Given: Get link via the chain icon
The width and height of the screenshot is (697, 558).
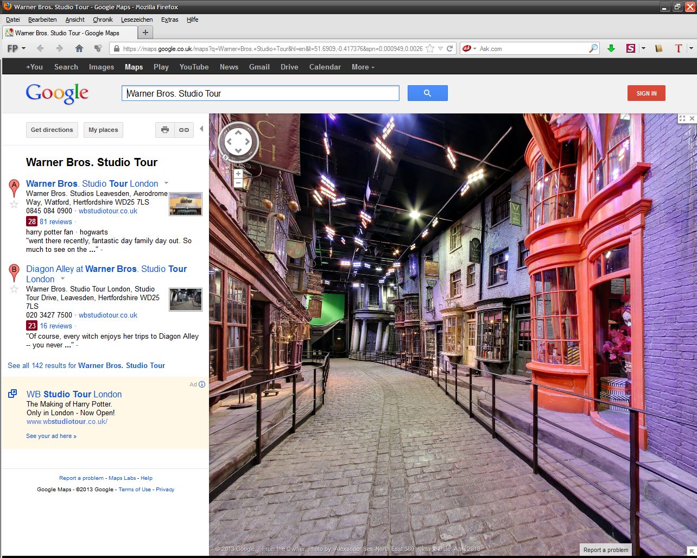Looking at the screenshot, I should point(184,130).
